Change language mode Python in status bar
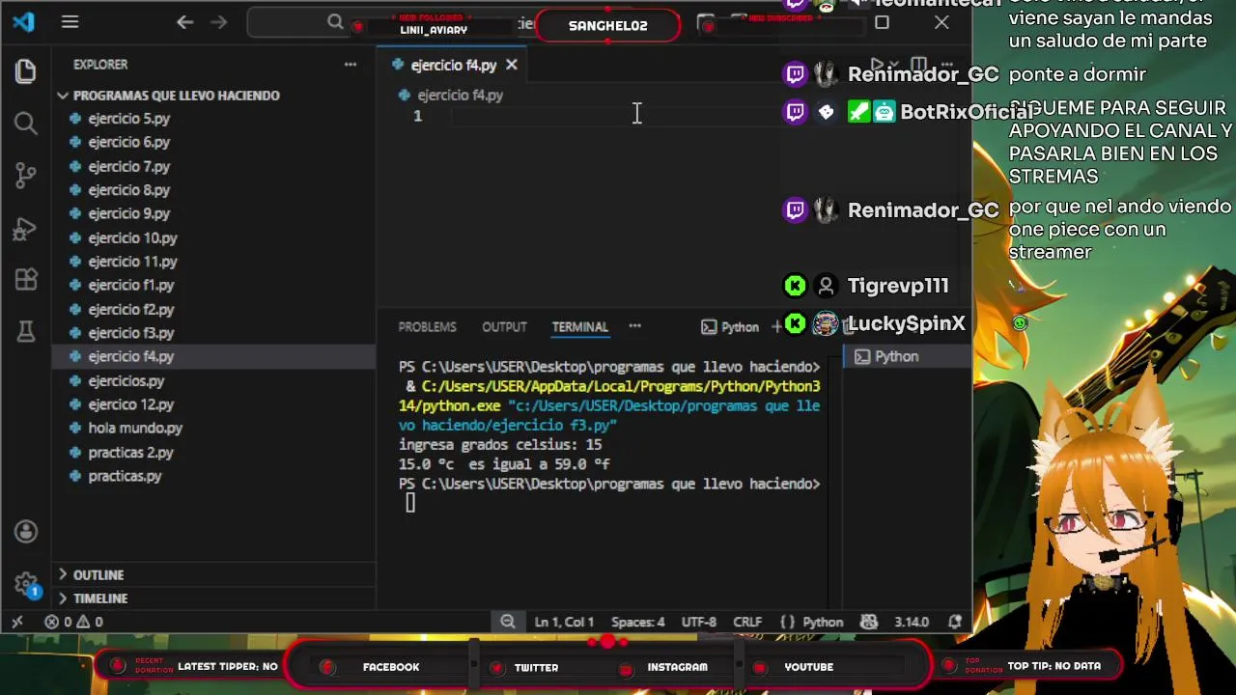Screen dimensions: 1236x695 (x=823, y=622)
